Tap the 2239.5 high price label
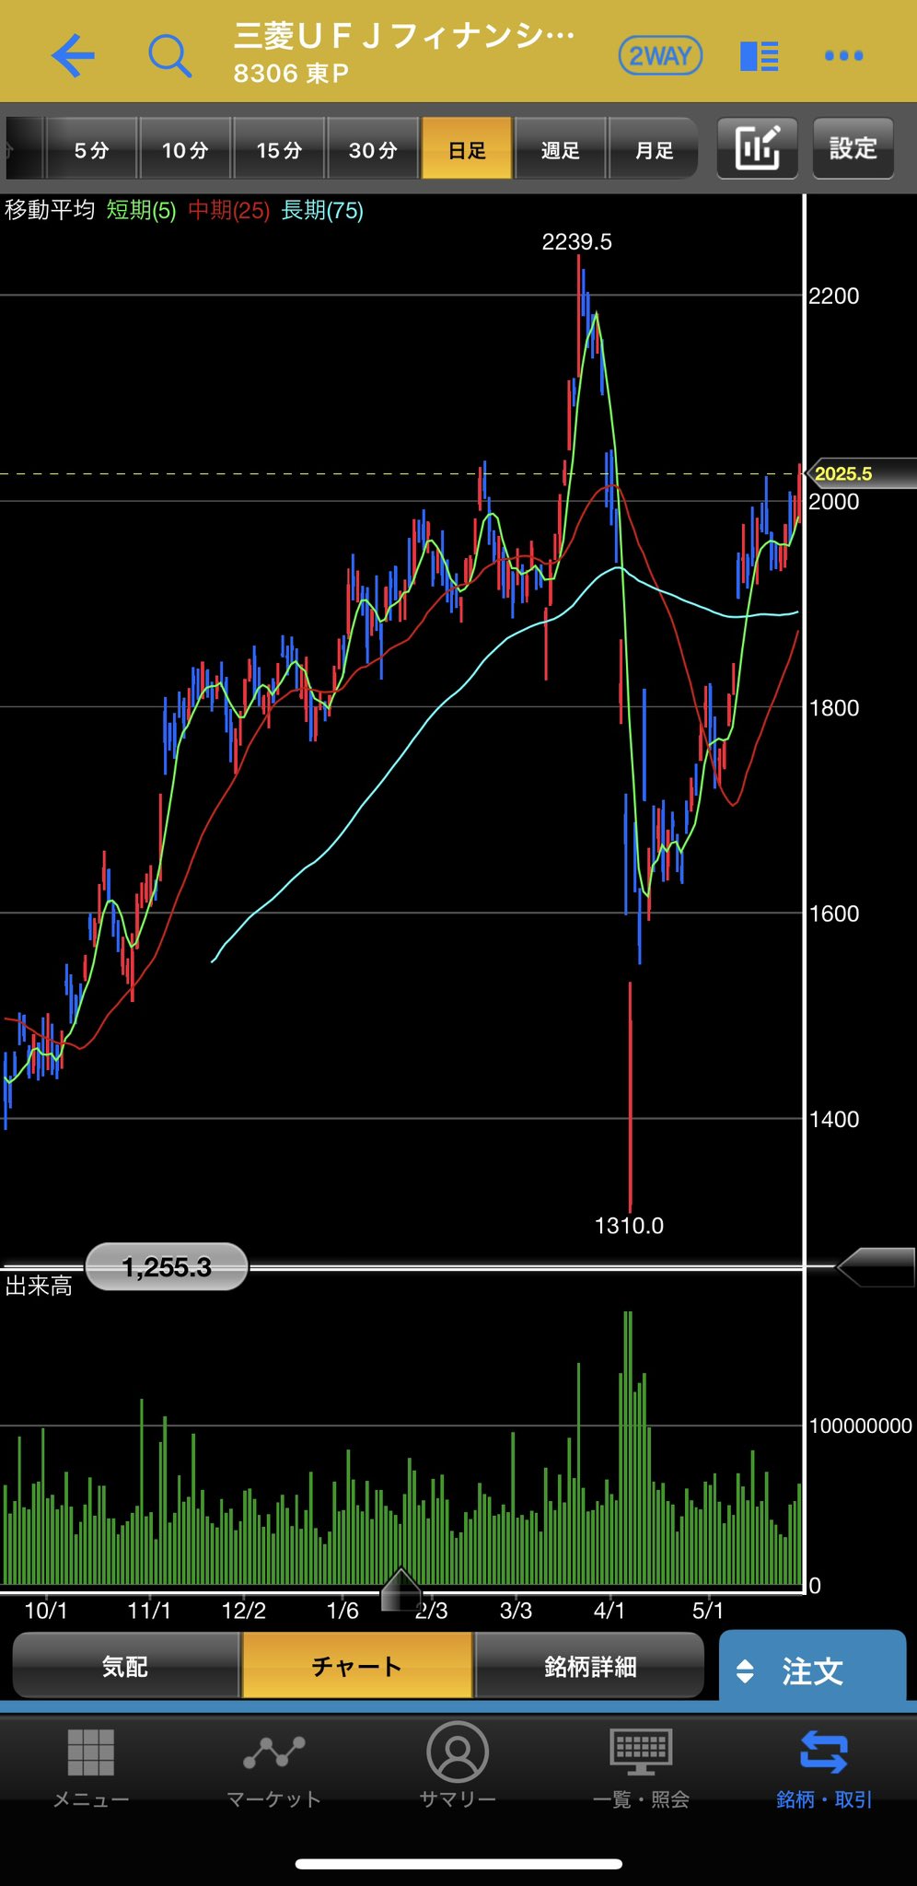 tap(576, 241)
